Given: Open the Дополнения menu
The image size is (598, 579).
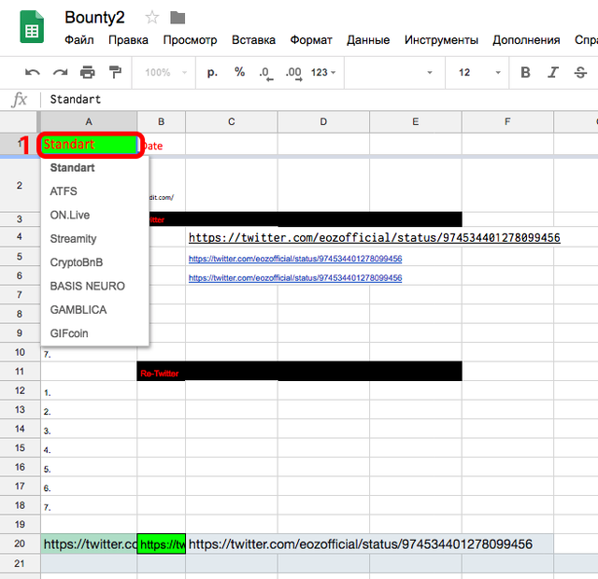Looking at the screenshot, I should (x=526, y=39).
